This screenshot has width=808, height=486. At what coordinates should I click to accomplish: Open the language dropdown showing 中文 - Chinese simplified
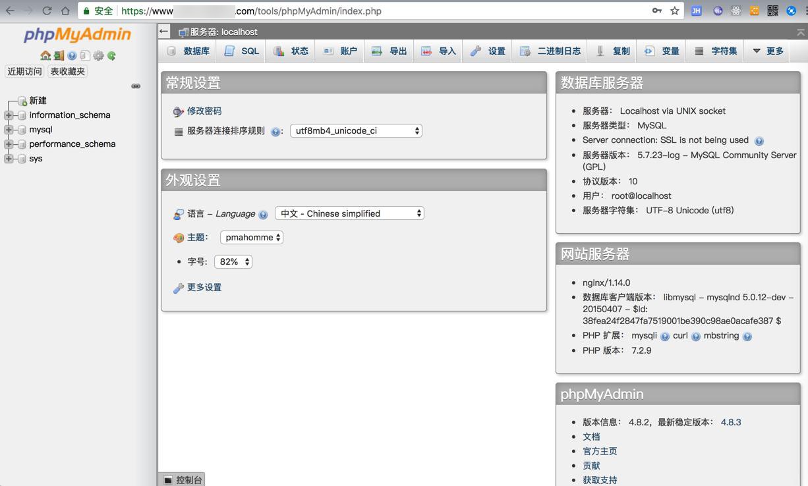coord(349,213)
